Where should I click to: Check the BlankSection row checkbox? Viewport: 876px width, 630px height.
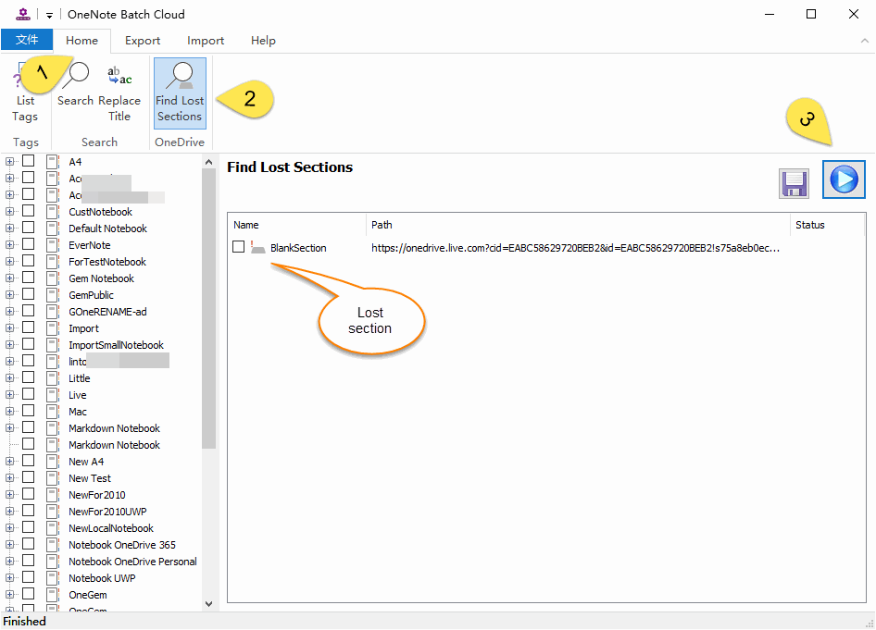[239, 247]
